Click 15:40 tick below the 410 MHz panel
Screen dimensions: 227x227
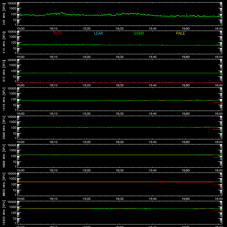point(153,57)
